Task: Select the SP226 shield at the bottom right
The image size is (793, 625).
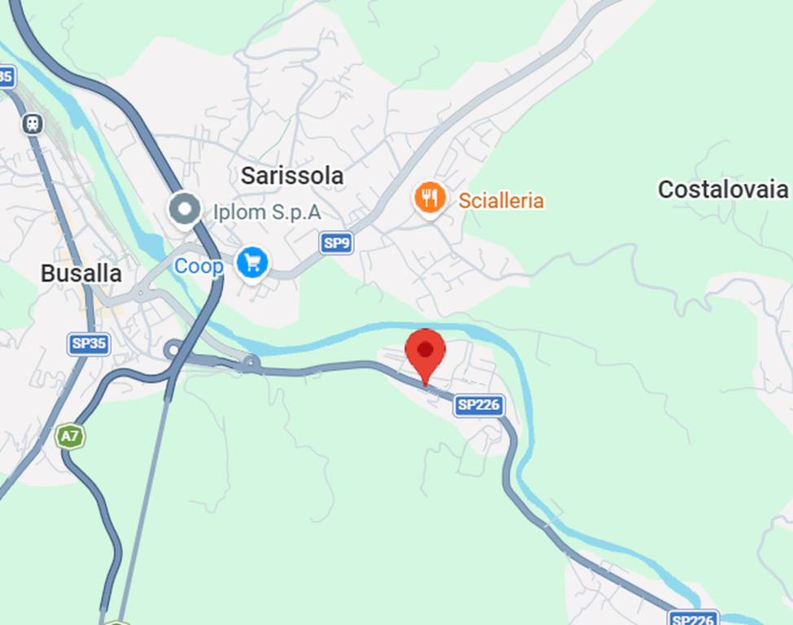Action: [693, 618]
